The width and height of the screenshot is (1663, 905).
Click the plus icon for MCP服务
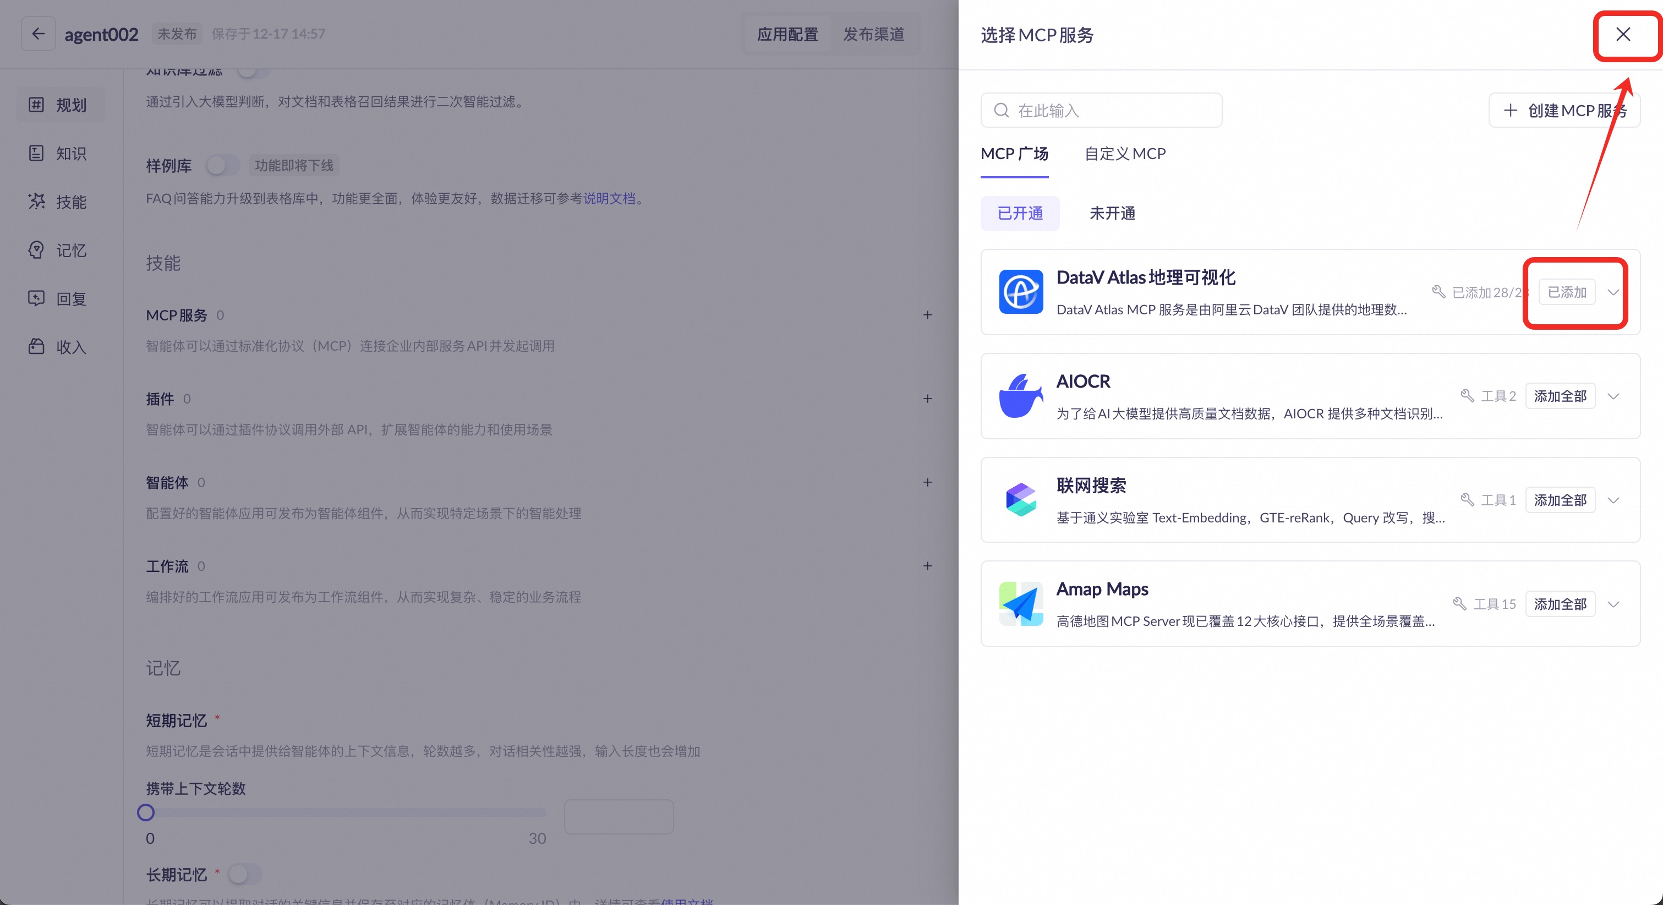tap(927, 315)
